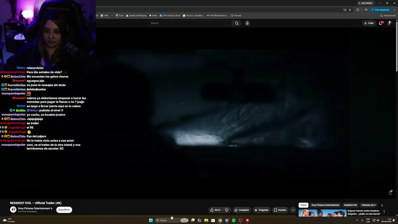Image resolution: width=398 pixels, height=224 pixels.
Task: Open Chrome extensions puzzle icon
Action: click(x=358, y=10)
